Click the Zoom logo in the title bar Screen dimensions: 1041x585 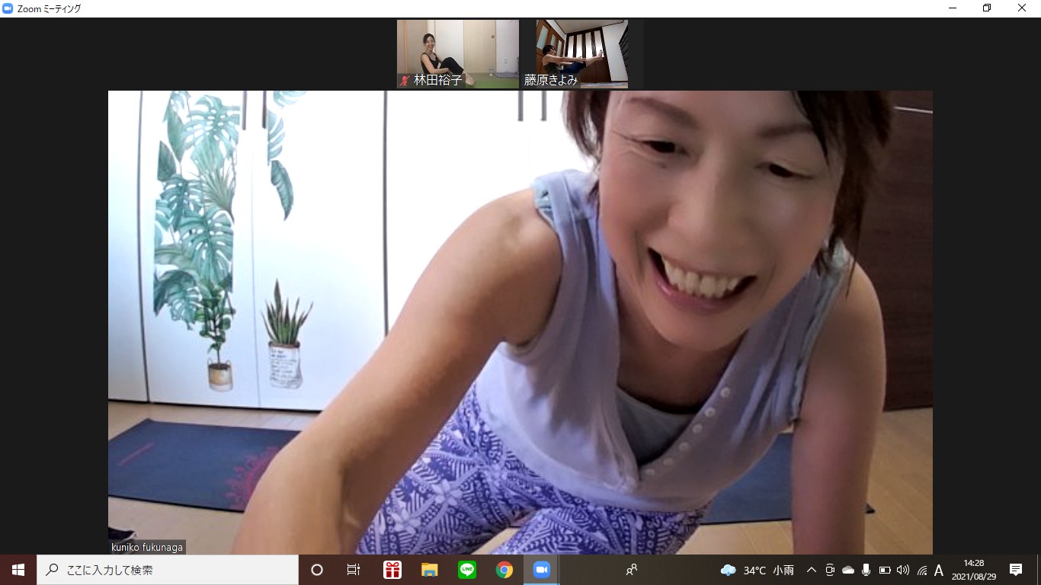[x=8, y=8]
